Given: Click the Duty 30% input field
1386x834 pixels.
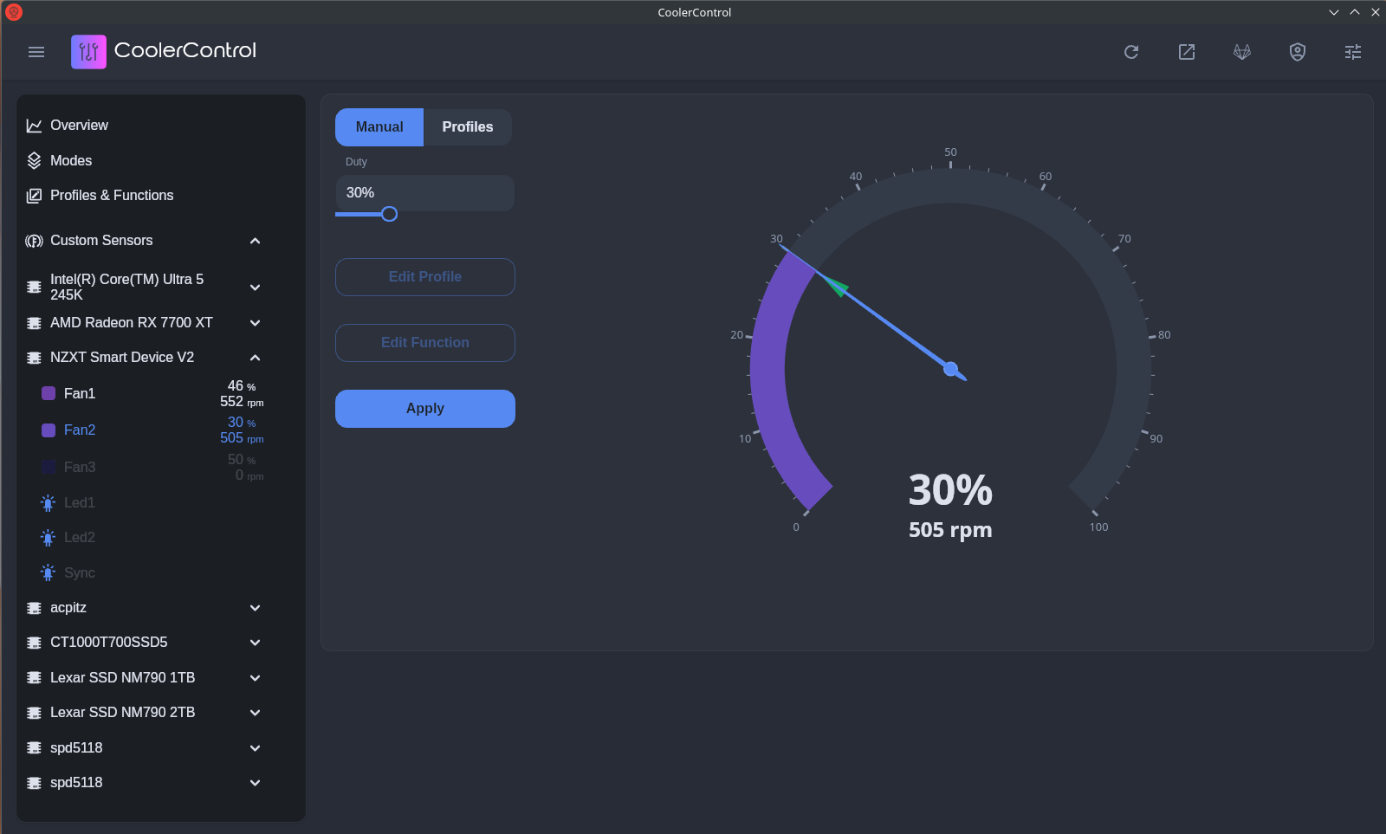Looking at the screenshot, I should pos(424,193).
